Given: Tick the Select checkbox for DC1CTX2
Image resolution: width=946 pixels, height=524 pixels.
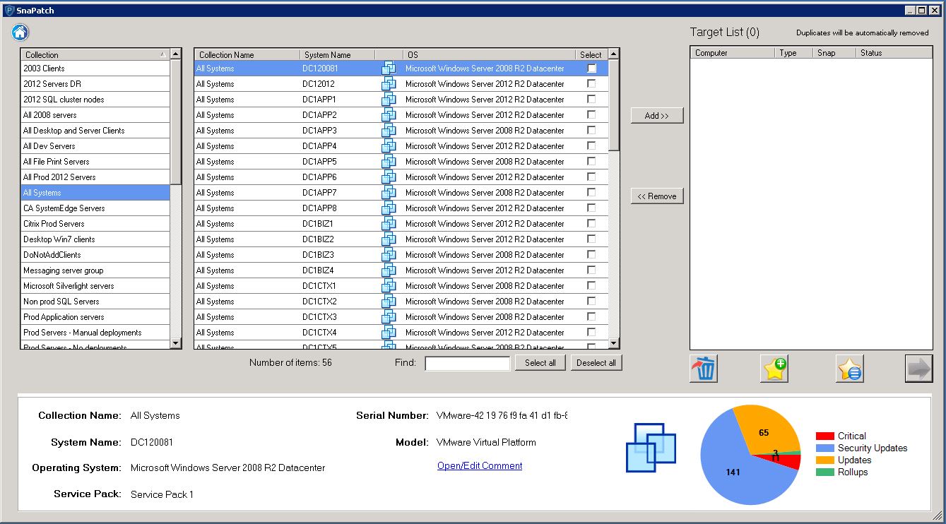Looking at the screenshot, I should 591,302.
